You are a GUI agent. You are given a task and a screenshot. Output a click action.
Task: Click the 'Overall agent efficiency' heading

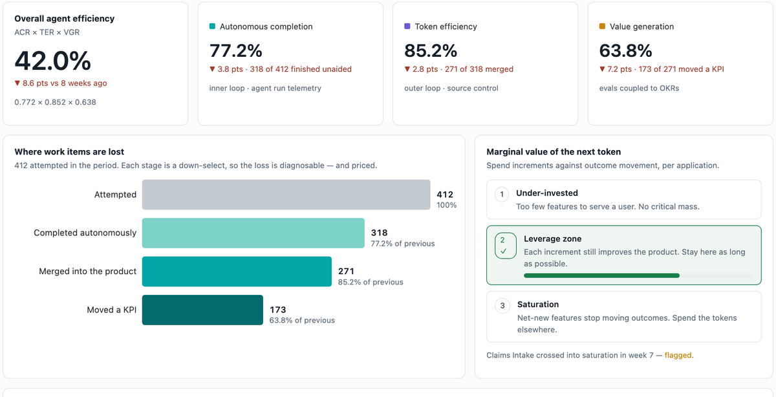64,19
